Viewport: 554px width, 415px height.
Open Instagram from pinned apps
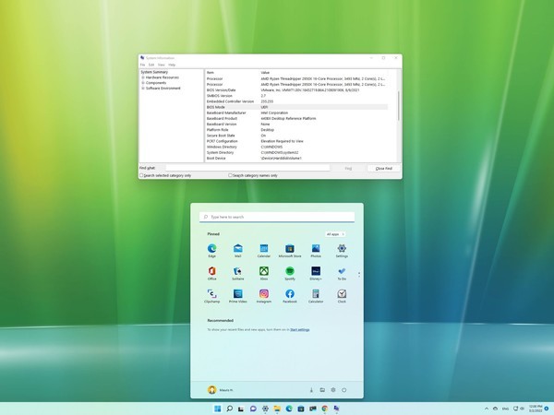pyautogui.click(x=263, y=295)
